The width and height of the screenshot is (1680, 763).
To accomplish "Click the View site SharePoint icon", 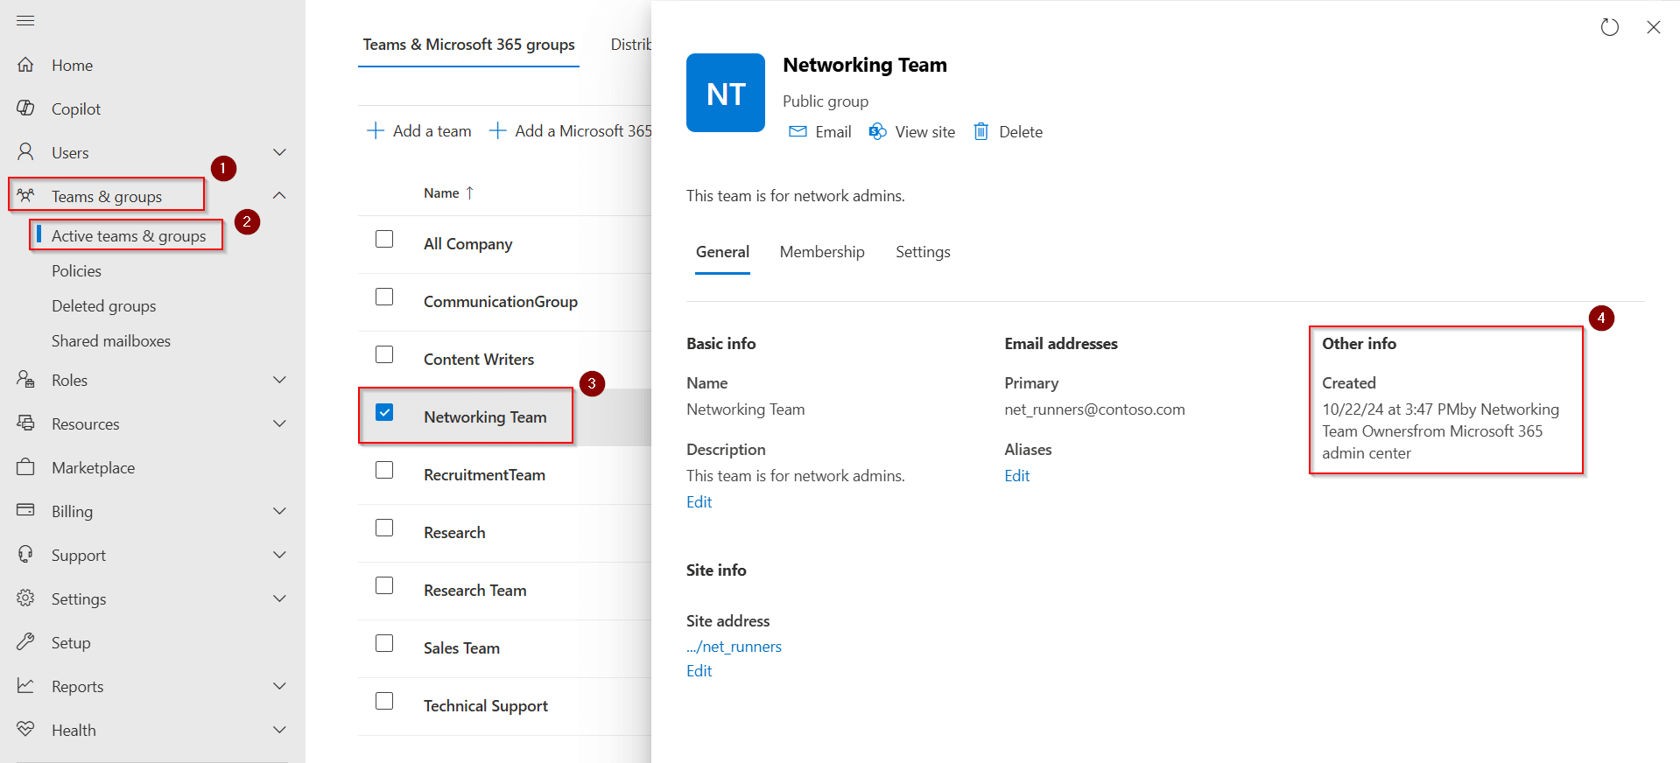I will point(877,131).
